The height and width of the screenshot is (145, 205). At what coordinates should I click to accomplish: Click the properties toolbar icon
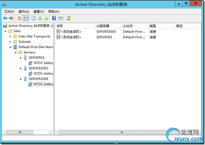pos(34,18)
